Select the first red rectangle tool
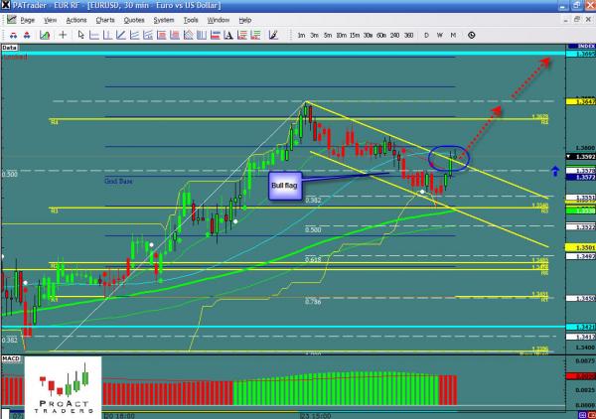This screenshot has height=419, width=596. click(162, 36)
